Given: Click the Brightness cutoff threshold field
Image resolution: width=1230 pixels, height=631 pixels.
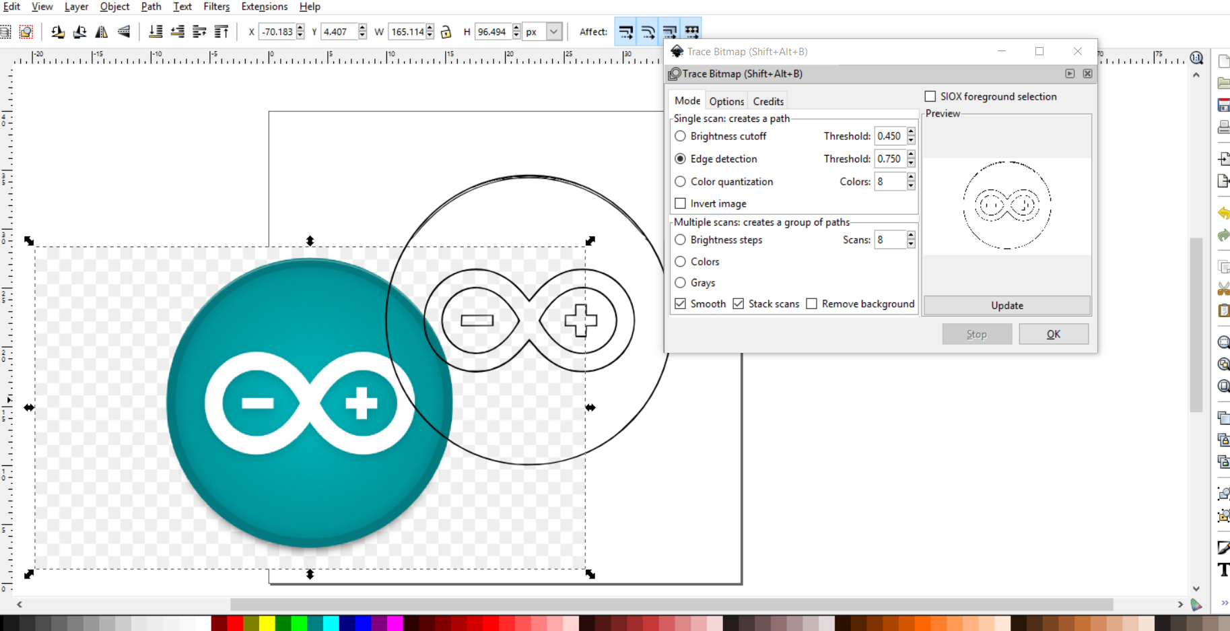Looking at the screenshot, I should tap(890, 136).
